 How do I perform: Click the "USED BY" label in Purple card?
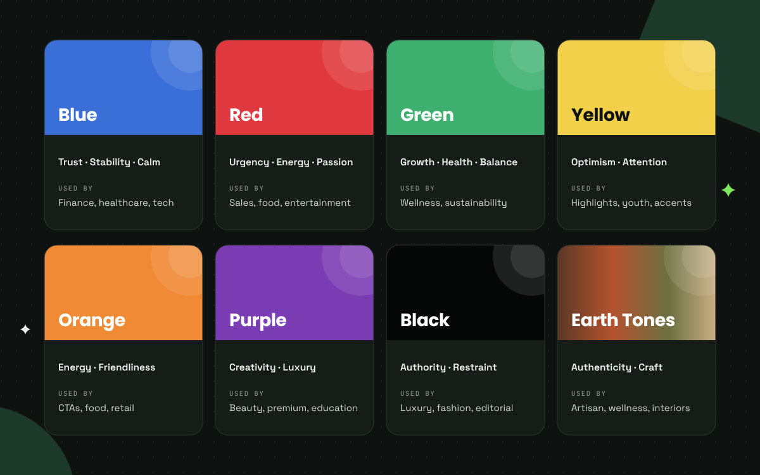pos(246,393)
